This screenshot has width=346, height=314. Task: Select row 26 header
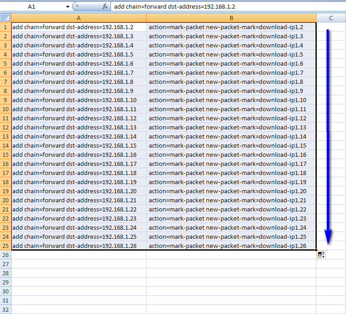tap(5, 255)
